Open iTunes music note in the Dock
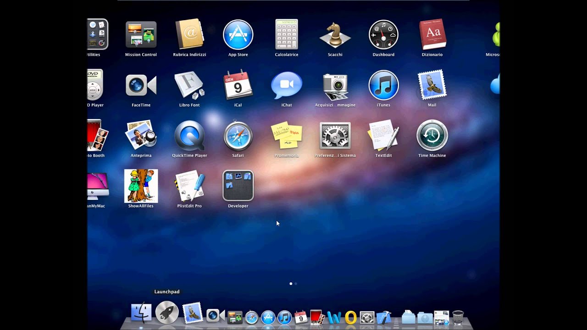Image resolution: width=587 pixels, height=330 pixels. pyautogui.click(x=284, y=317)
